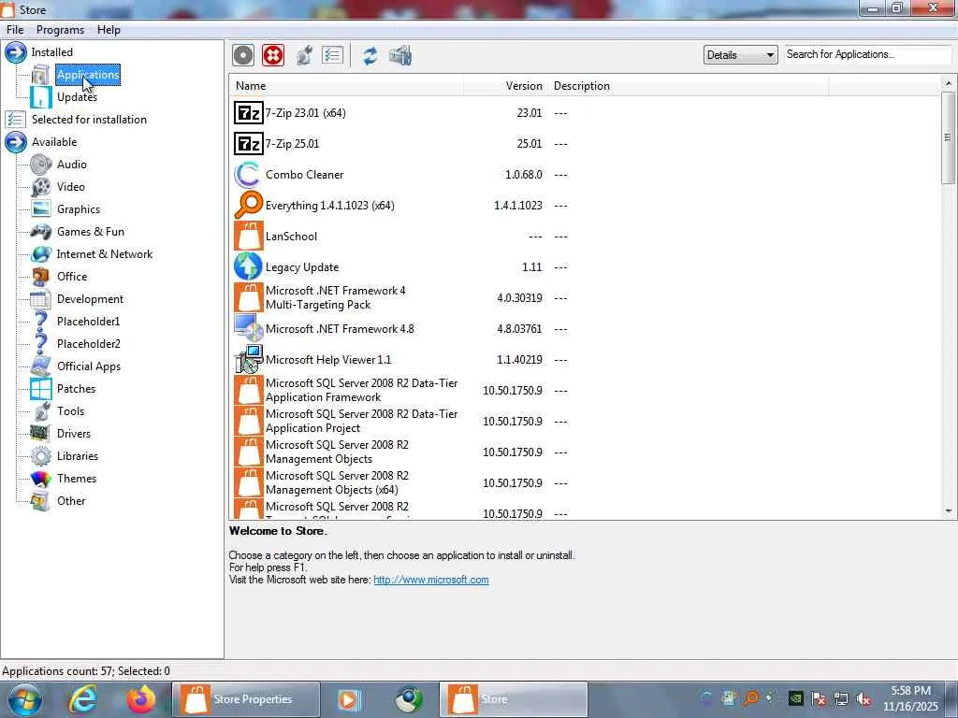Select SQL Server 2008 R2 Management Objects (x64)

pos(585,483)
